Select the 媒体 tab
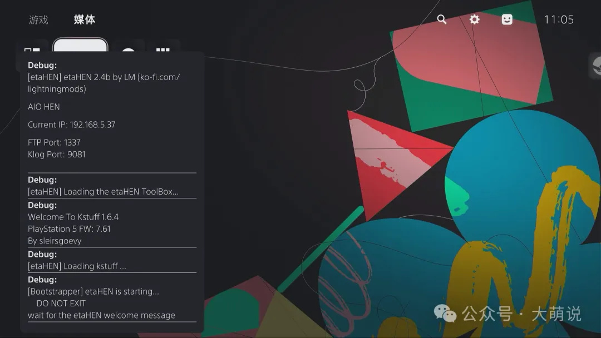601x338 pixels. pyautogui.click(x=85, y=19)
